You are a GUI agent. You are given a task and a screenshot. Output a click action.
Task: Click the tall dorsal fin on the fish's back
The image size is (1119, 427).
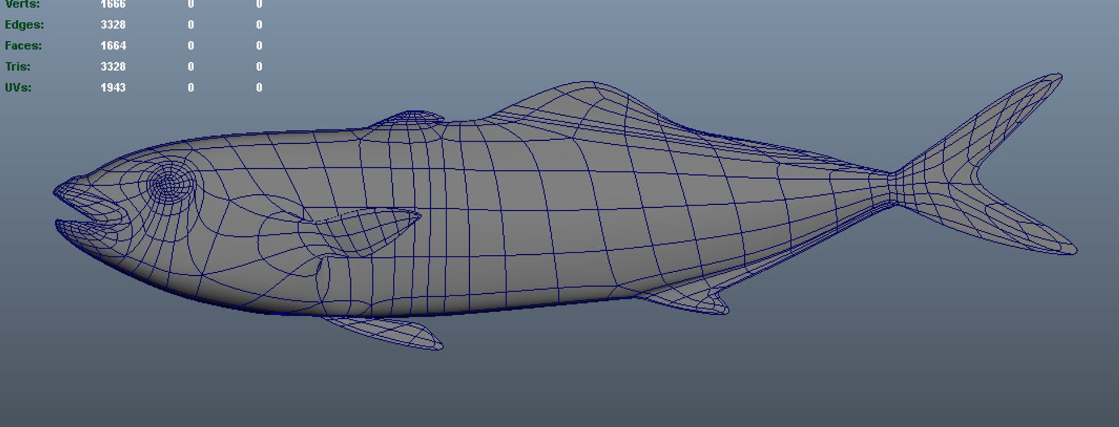point(589,111)
